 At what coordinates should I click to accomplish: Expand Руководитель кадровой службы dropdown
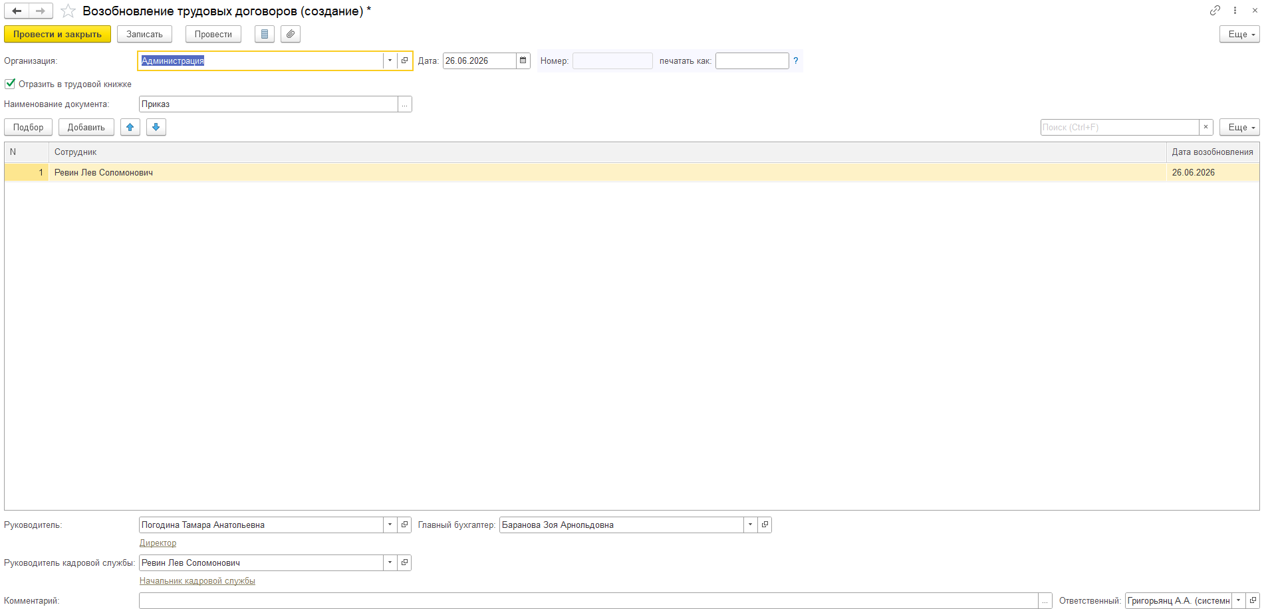[x=390, y=562]
